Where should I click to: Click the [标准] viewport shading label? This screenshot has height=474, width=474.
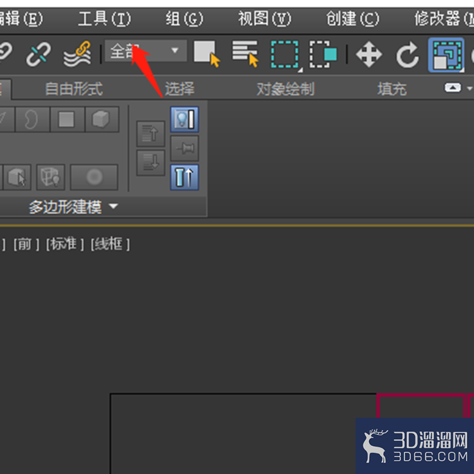[x=65, y=244]
